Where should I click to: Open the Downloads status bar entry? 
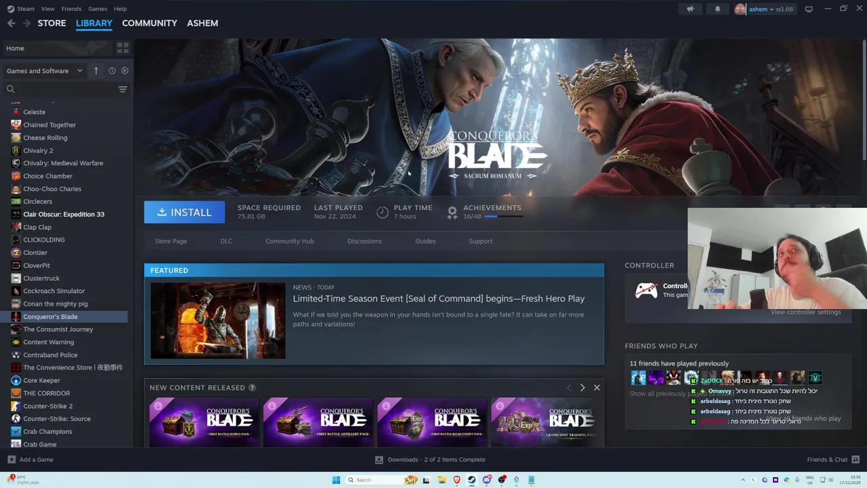pos(430,460)
